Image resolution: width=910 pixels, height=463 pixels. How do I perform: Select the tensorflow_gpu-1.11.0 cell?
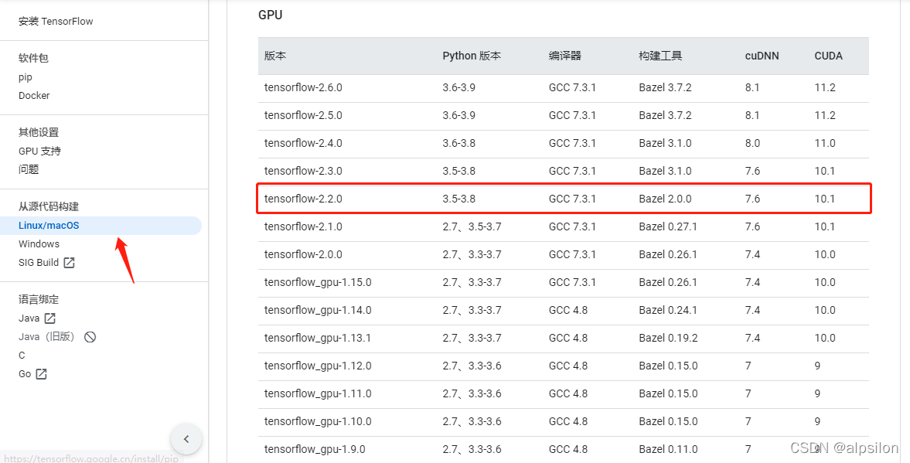[x=318, y=394]
